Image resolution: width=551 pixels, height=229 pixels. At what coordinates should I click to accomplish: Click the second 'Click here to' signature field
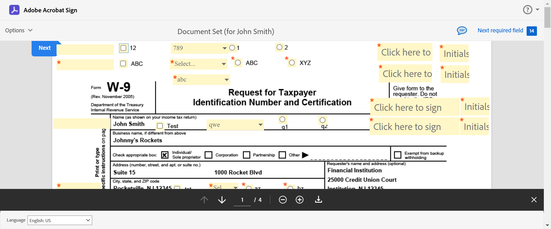click(x=406, y=74)
